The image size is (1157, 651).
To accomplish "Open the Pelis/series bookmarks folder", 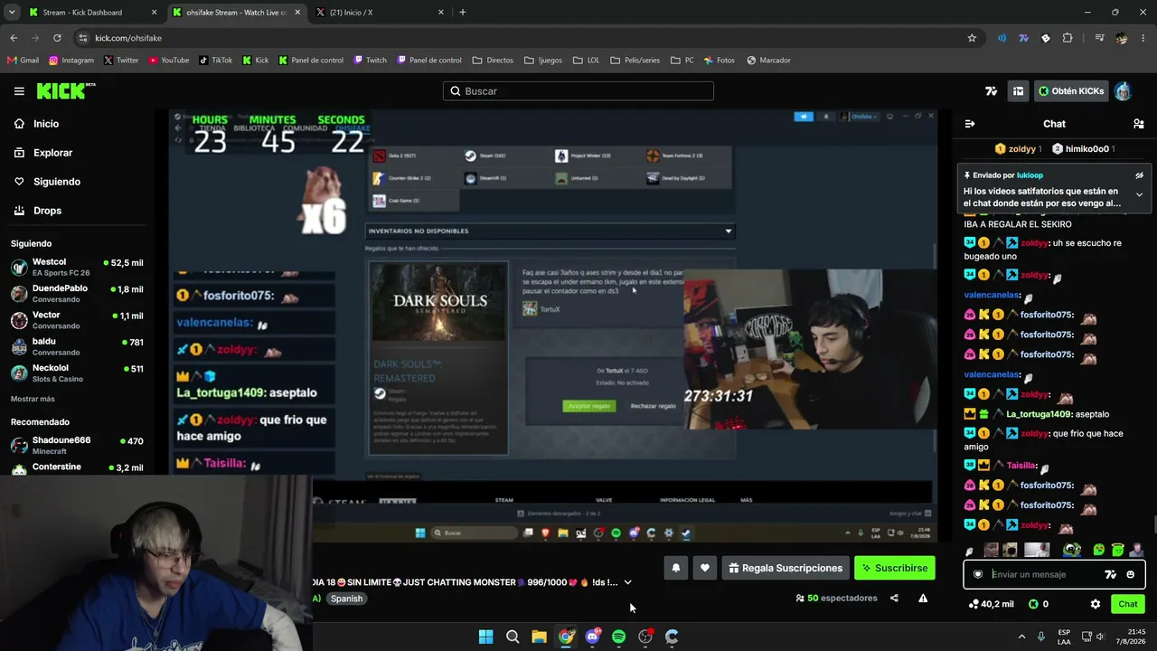I will click(x=635, y=61).
